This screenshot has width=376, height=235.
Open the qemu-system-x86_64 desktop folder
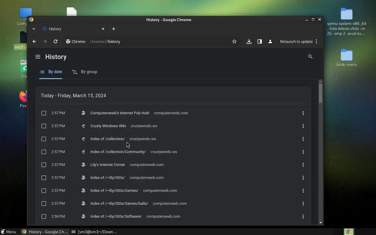pyautogui.click(x=347, y=21)
